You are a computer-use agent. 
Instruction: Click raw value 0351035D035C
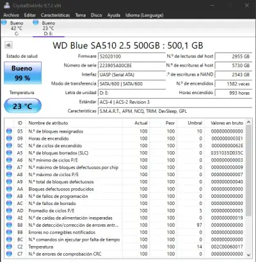pos(227,153)
